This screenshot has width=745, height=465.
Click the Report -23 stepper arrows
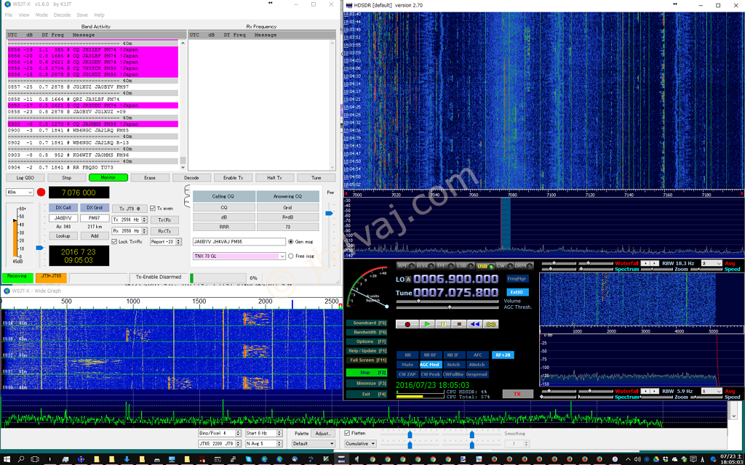click(x=179, y=241)
